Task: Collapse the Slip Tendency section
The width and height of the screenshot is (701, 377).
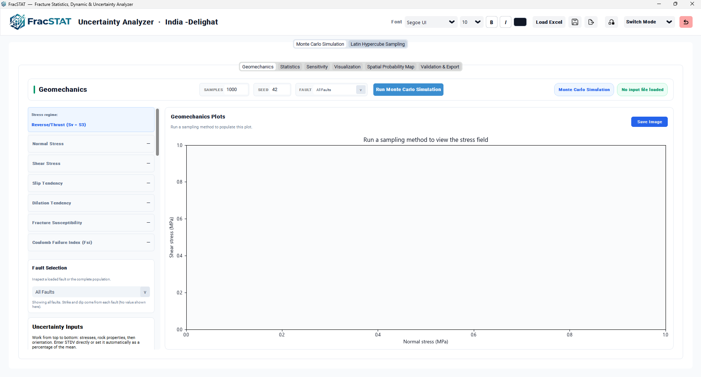Action: coord(148,183)
